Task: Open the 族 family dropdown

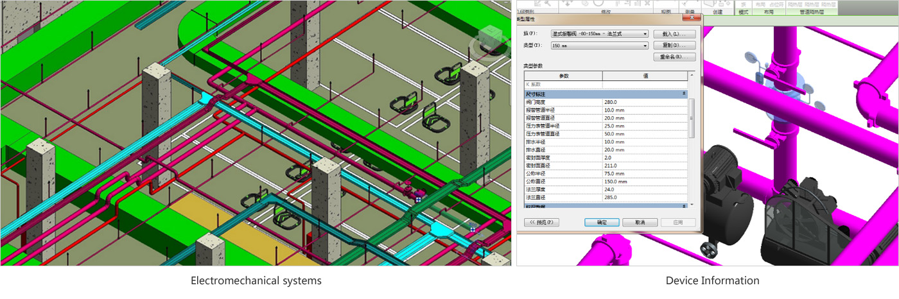Action: click(x=599, y=33)
